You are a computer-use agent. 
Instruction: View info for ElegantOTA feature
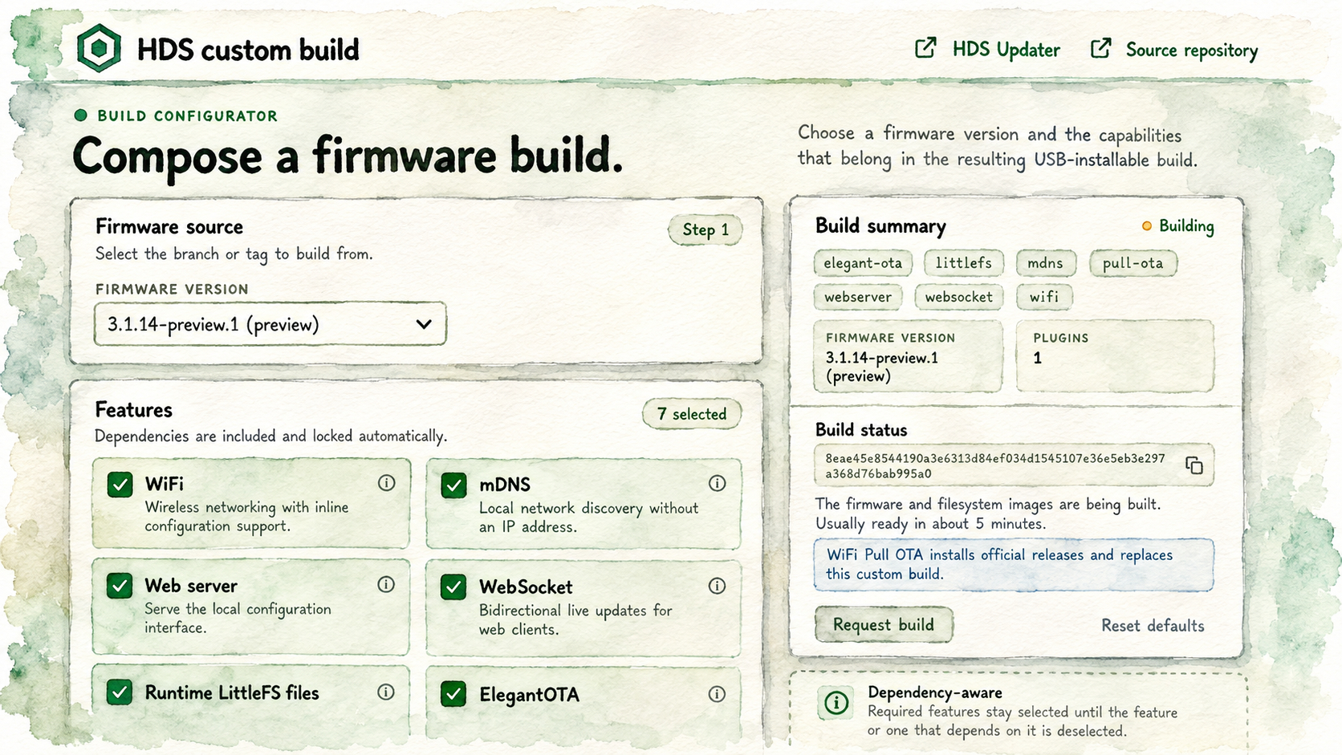coord(717,694)
